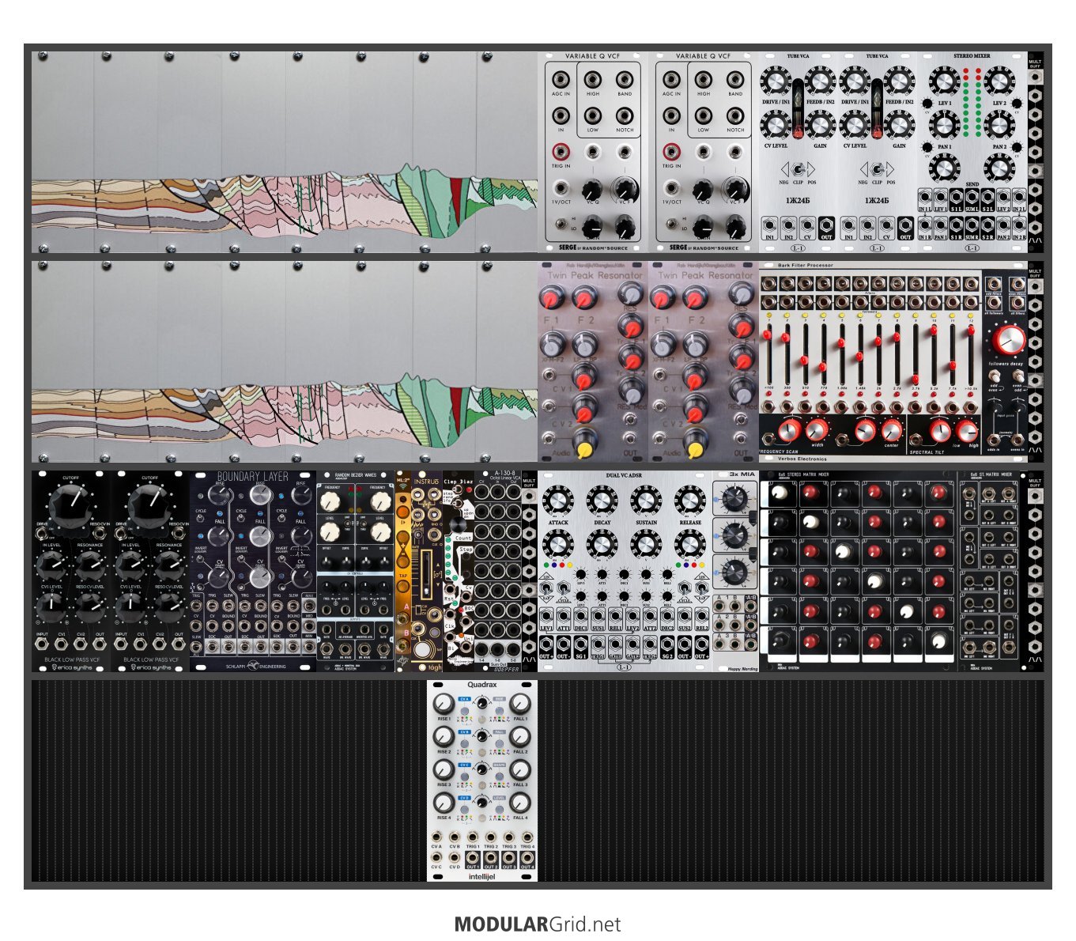Click left FREQUENCY knob on Random Bezier Waves
Viewport: 1076px width, 941px height.
coord(332,501)
